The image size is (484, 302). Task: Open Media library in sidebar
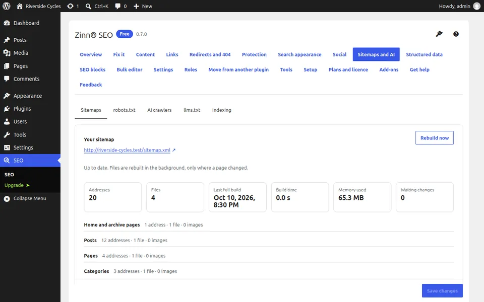pyautogui.click(x=30, y=53)
